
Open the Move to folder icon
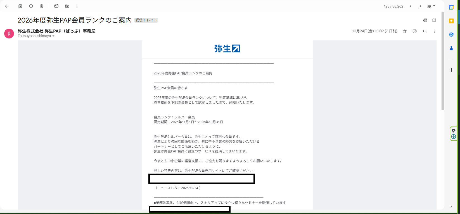pyautogui.click(x=67, y=6)
